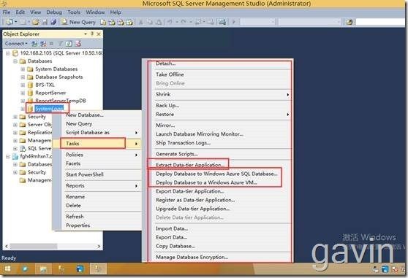The height and width of the screenshot is (278, 408).
Task: Expand the BYS-TXL database node
Action: pyautogui.click(x=23, y=85)
